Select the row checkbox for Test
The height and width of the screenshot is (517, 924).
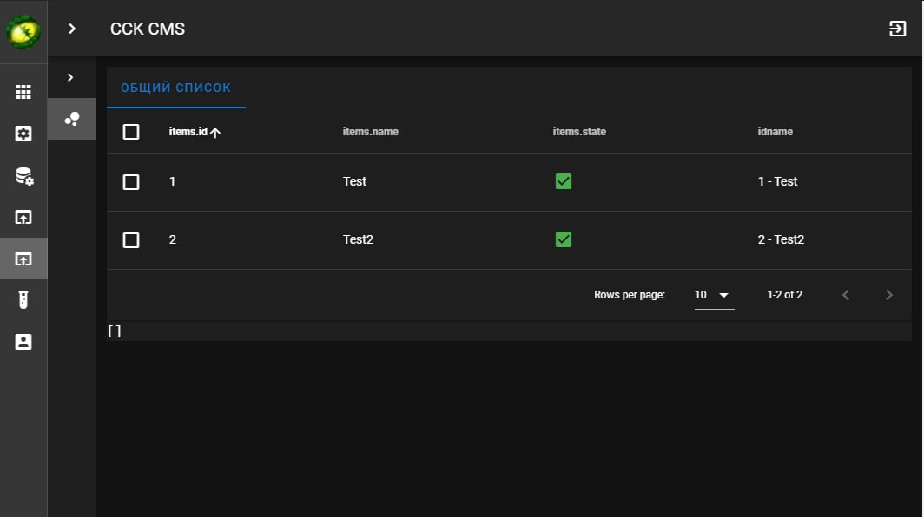(x=131, y=182)
